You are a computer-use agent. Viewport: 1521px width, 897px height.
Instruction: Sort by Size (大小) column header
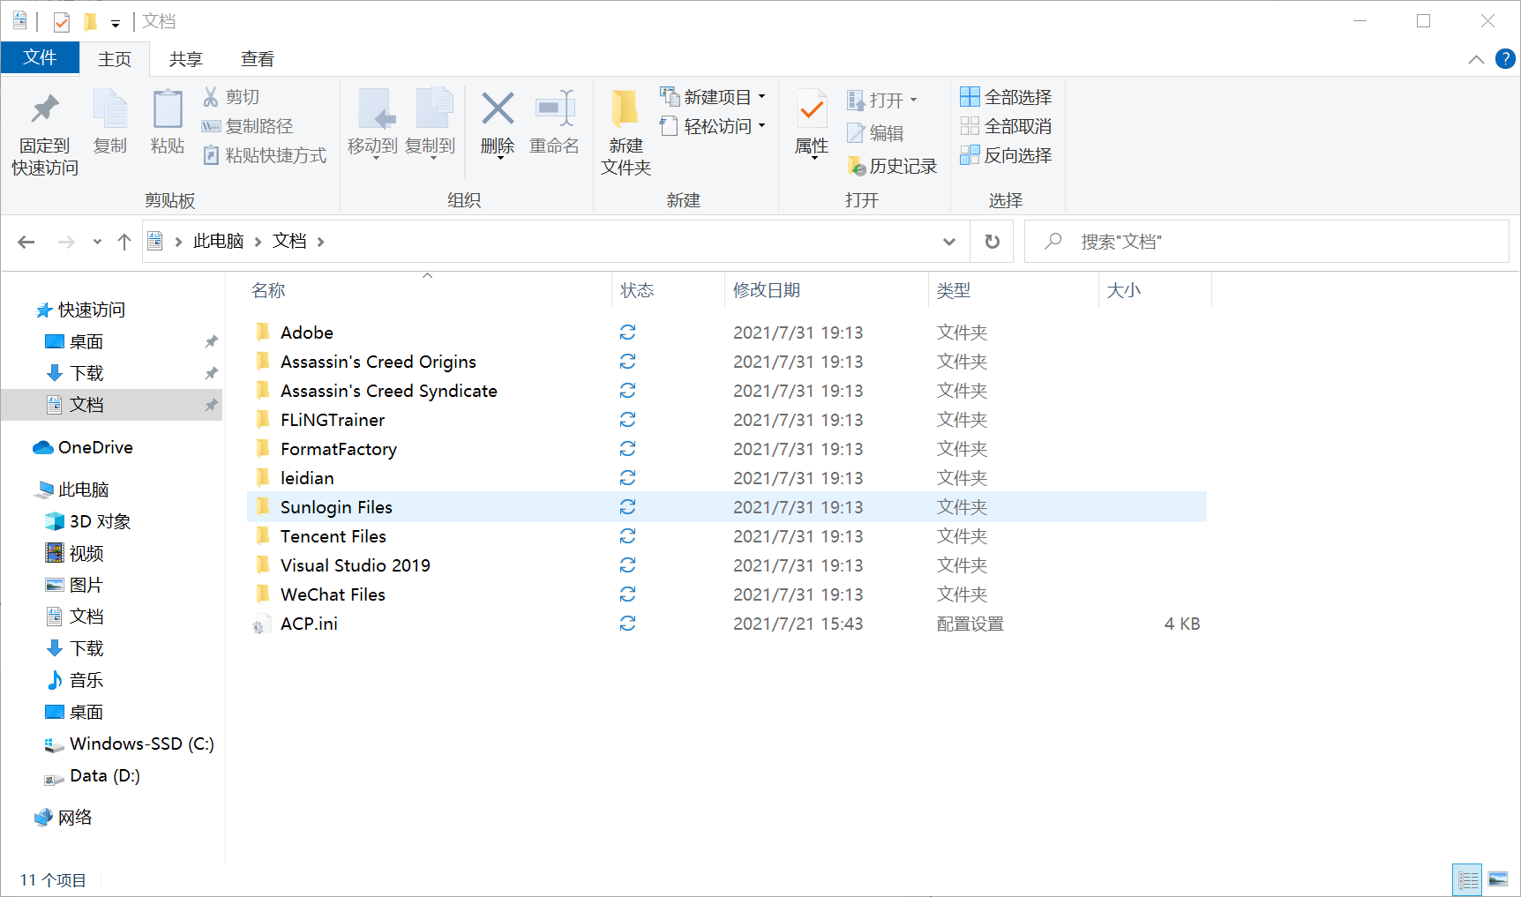point(1123,290)
